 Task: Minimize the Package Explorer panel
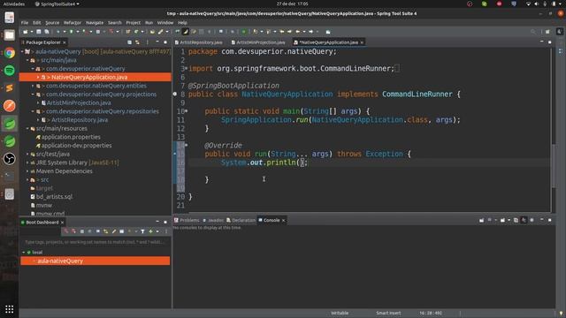coord(157,42)
